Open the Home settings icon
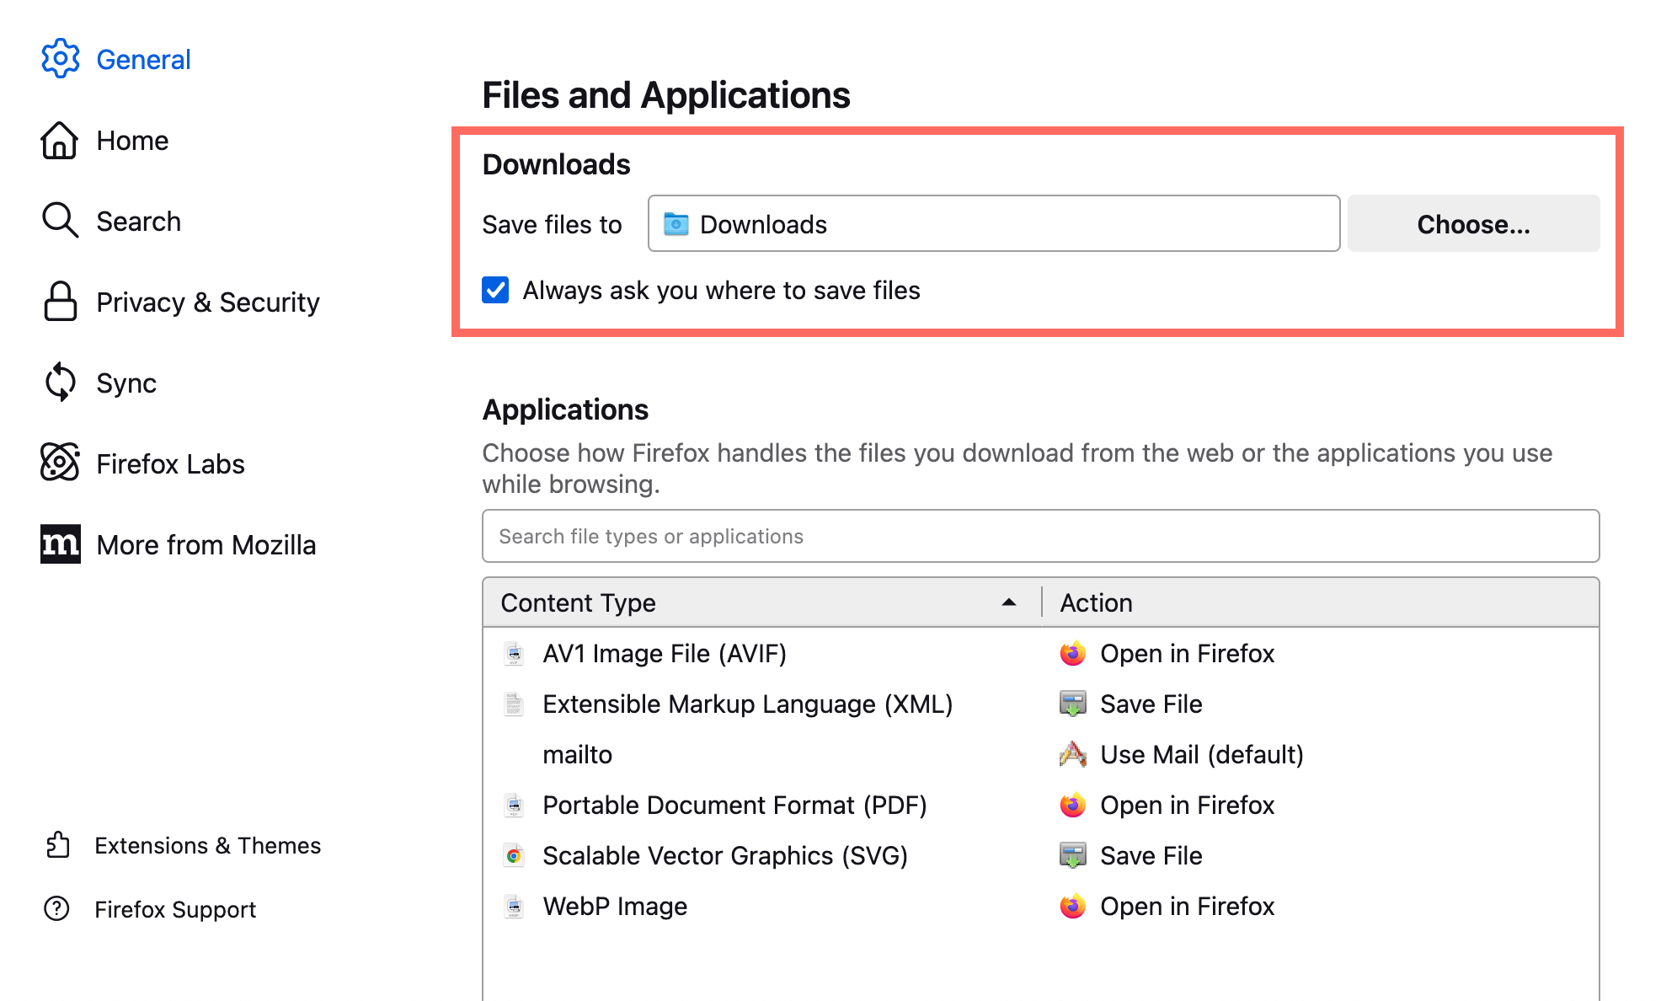 point(60,140)
